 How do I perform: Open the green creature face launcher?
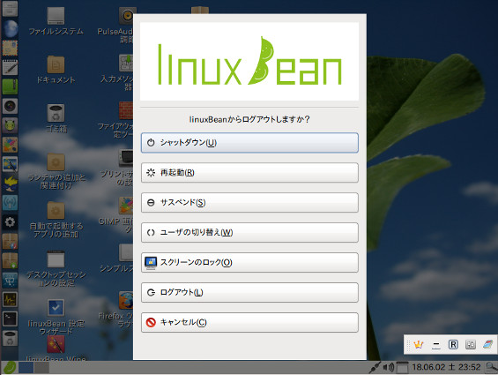tap(10, 125)
